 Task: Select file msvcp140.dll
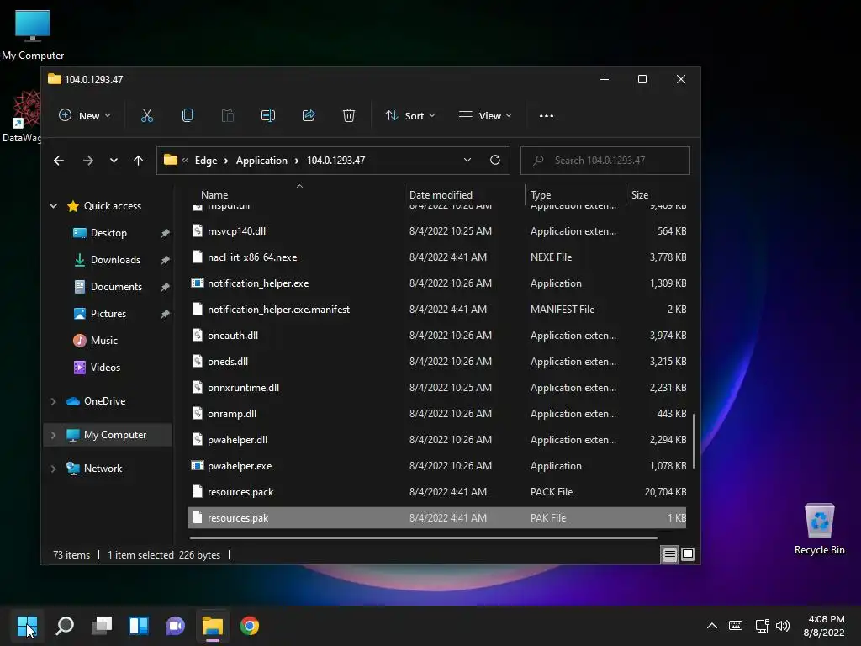[437, 231]
